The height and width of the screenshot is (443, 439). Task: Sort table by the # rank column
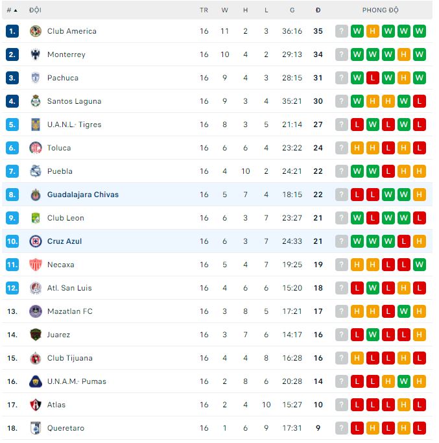pos(12,10)
